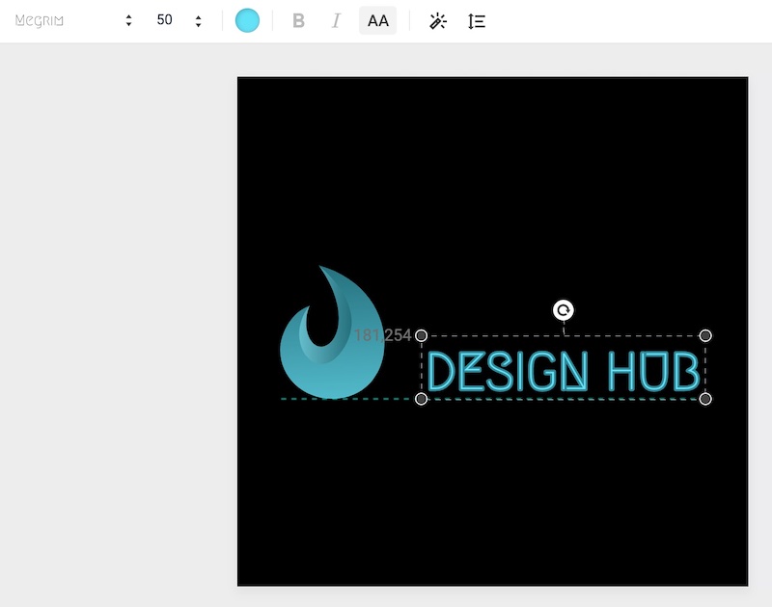Click the bottom-right resize handle of text box
Viewport: 772px width, 607px height.
(x=705, y=399)
